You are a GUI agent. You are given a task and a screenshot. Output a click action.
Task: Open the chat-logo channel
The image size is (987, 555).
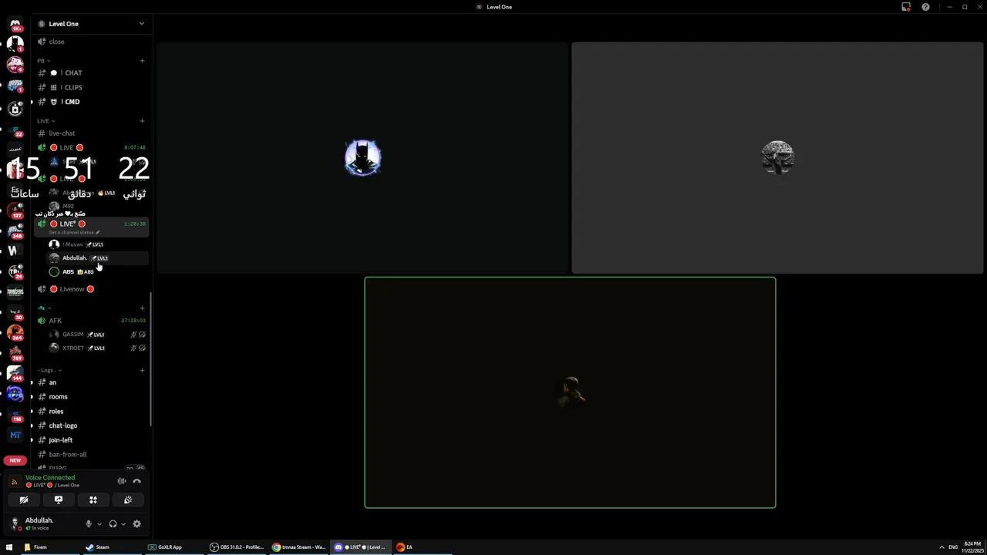click(x=92, y=425)
